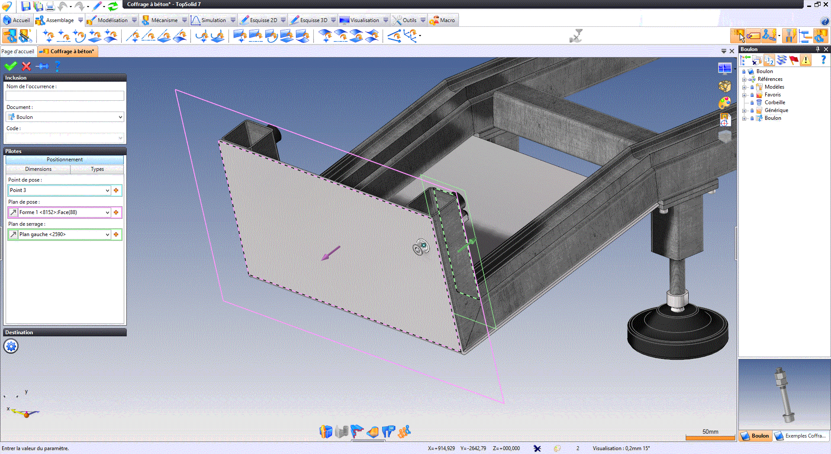Image resolution: width=831 pixels, height=454 pixels.
Task: Expand the Modèles tree node
Action: (x=744, y=87)
